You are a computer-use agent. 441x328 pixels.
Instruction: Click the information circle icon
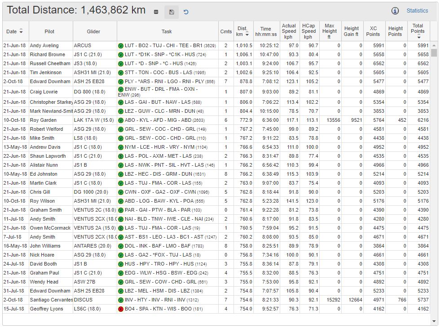(395, 11)
